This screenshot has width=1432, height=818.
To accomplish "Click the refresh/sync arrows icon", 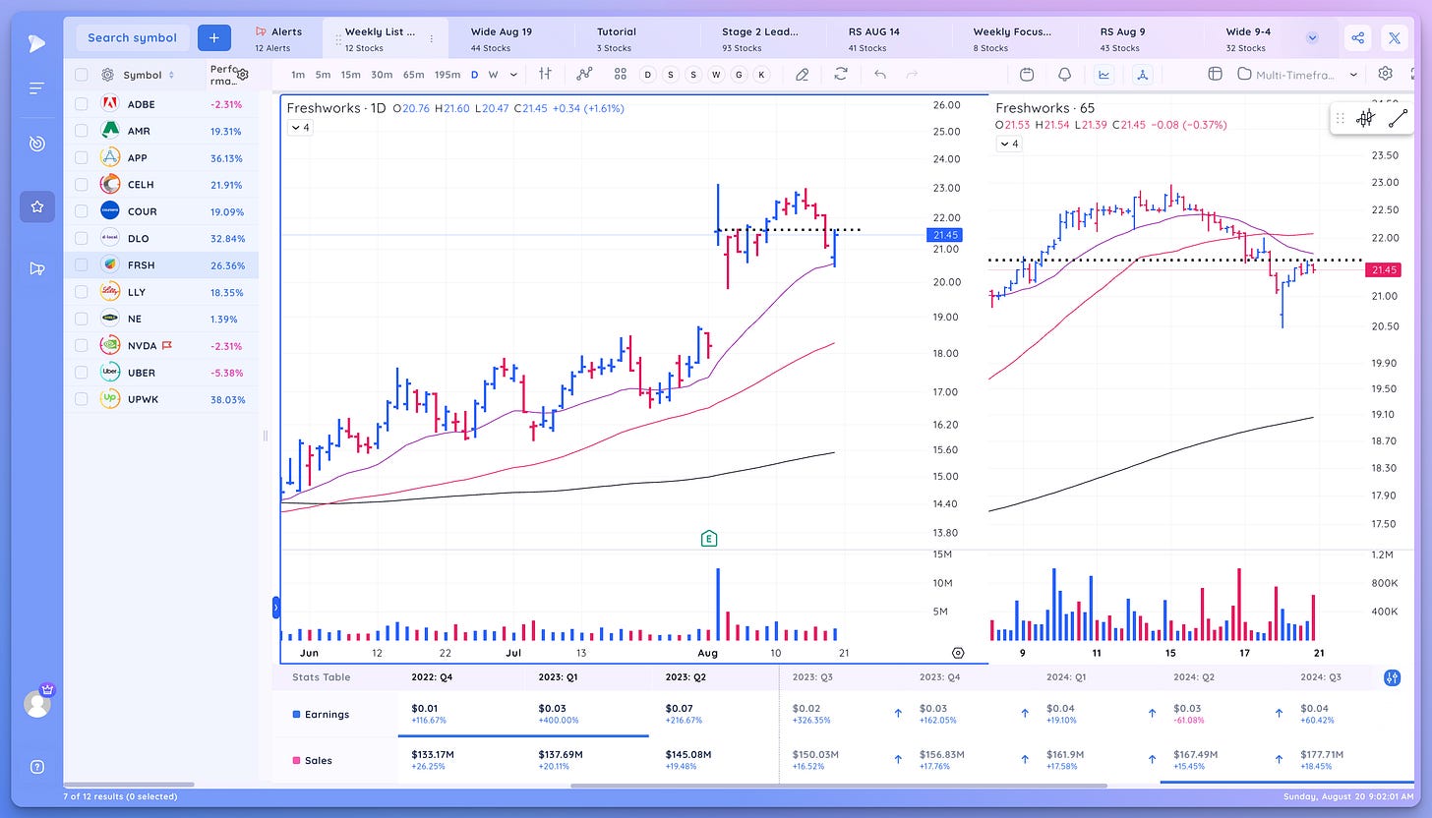I will 841,74.
